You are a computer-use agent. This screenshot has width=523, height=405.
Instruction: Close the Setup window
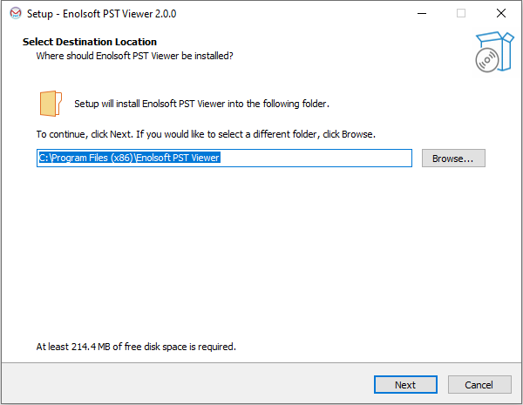point(500,14)
